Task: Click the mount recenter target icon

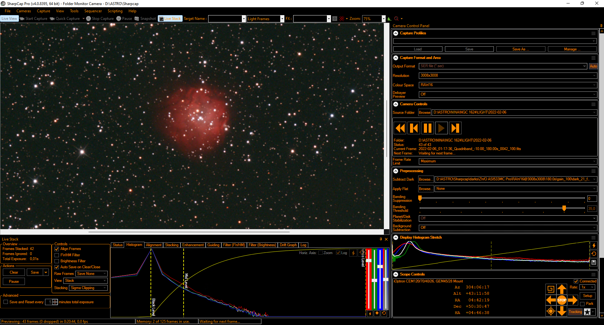Action: click(551, 311)
